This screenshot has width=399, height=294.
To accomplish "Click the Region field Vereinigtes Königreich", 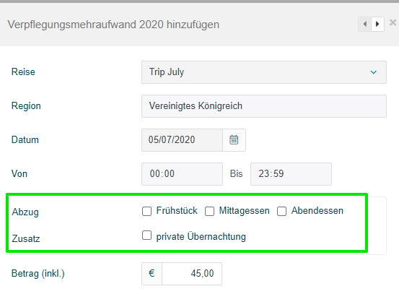I will 264,106.
